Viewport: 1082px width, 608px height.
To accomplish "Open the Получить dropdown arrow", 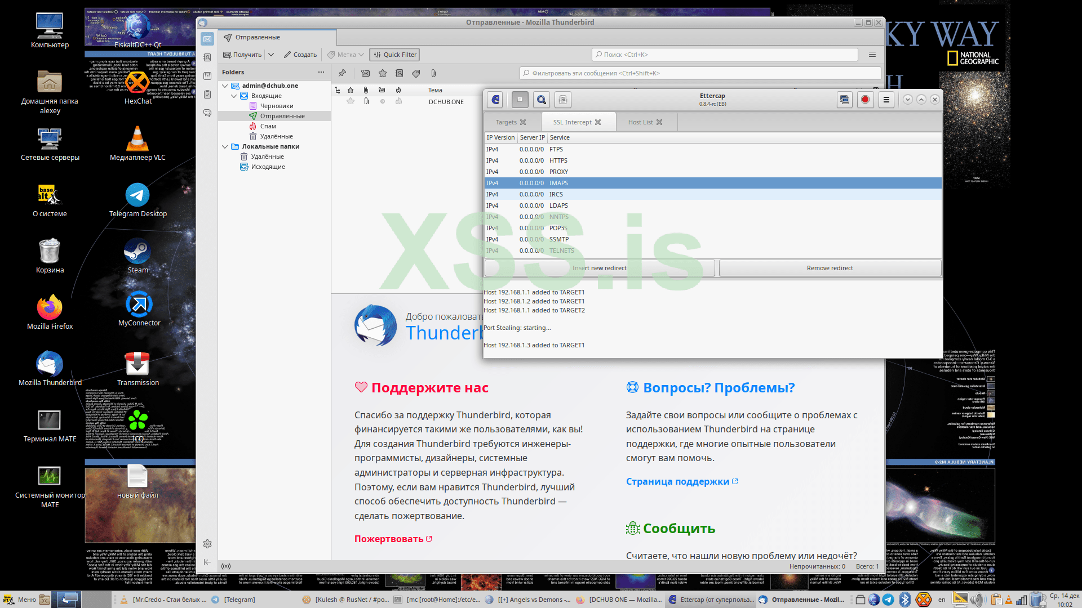I will tap(271, 54).
